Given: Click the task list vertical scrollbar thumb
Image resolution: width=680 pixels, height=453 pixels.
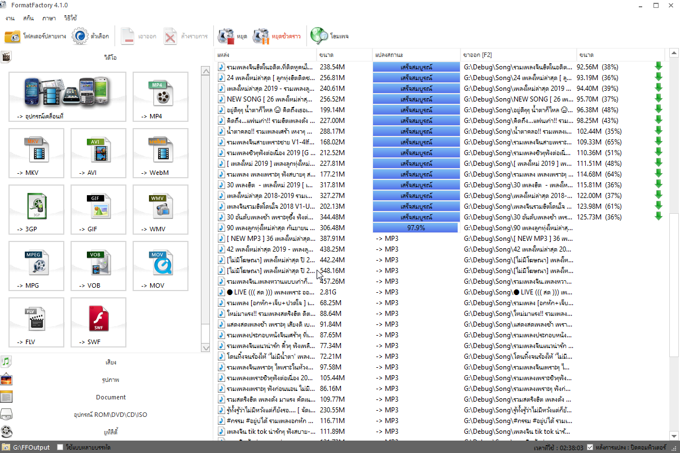Looking at the screenshot, I should tap(674, 285).
